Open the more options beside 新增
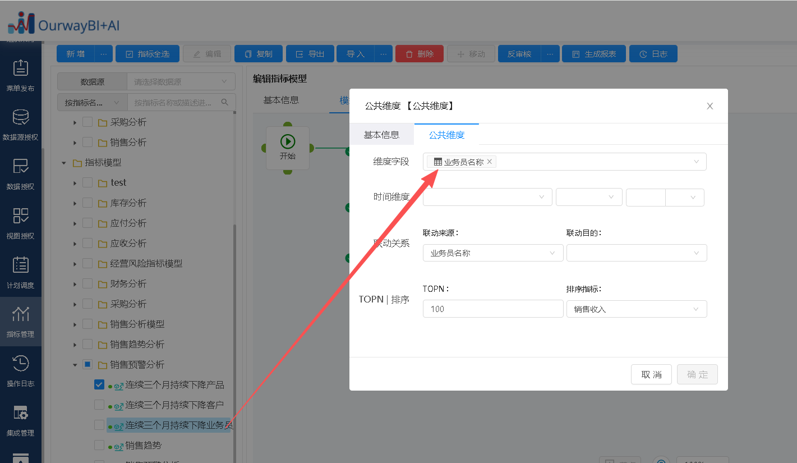The image size is (797, 463). coord(103,54)
